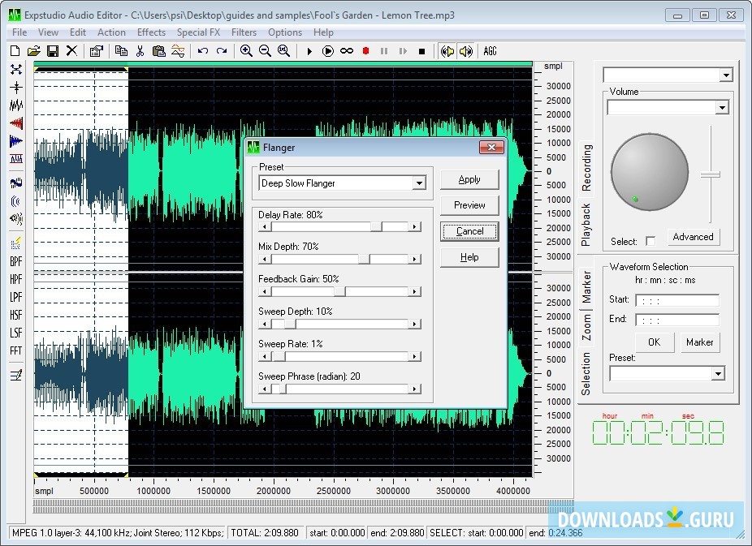Click the Save file toolbar icon
This screenshot has height=546, width=752.
pyautogui.click(x=53, y=51)
